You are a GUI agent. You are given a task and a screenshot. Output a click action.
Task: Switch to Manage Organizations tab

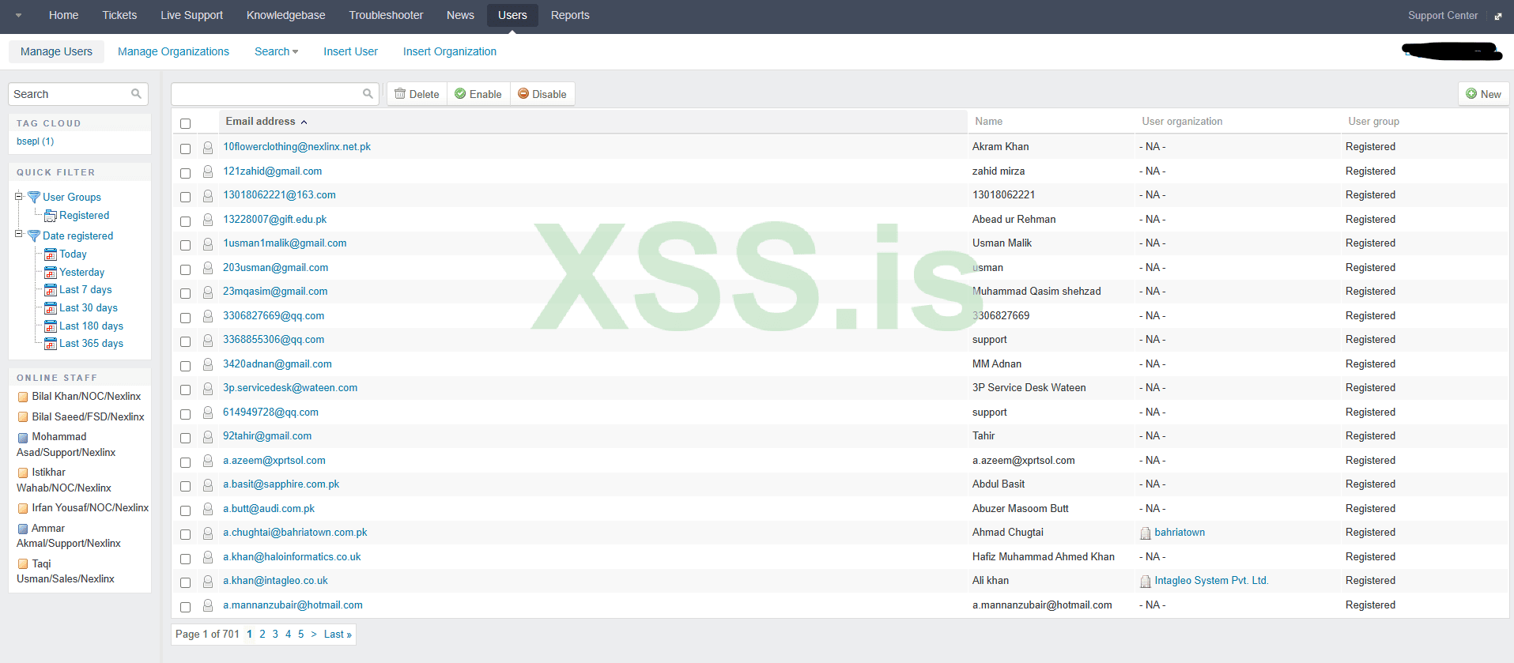point(173,51)
